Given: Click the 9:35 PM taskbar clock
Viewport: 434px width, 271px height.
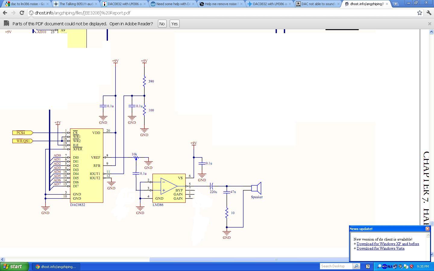Looking at the screenshot, I should [423, 266].
